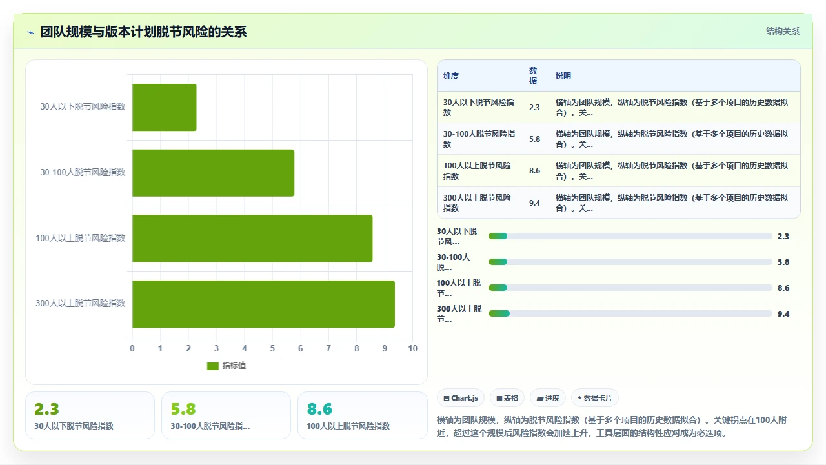Click table cell value 8.6
Screen dimensions: 826x465
point(534,171)
